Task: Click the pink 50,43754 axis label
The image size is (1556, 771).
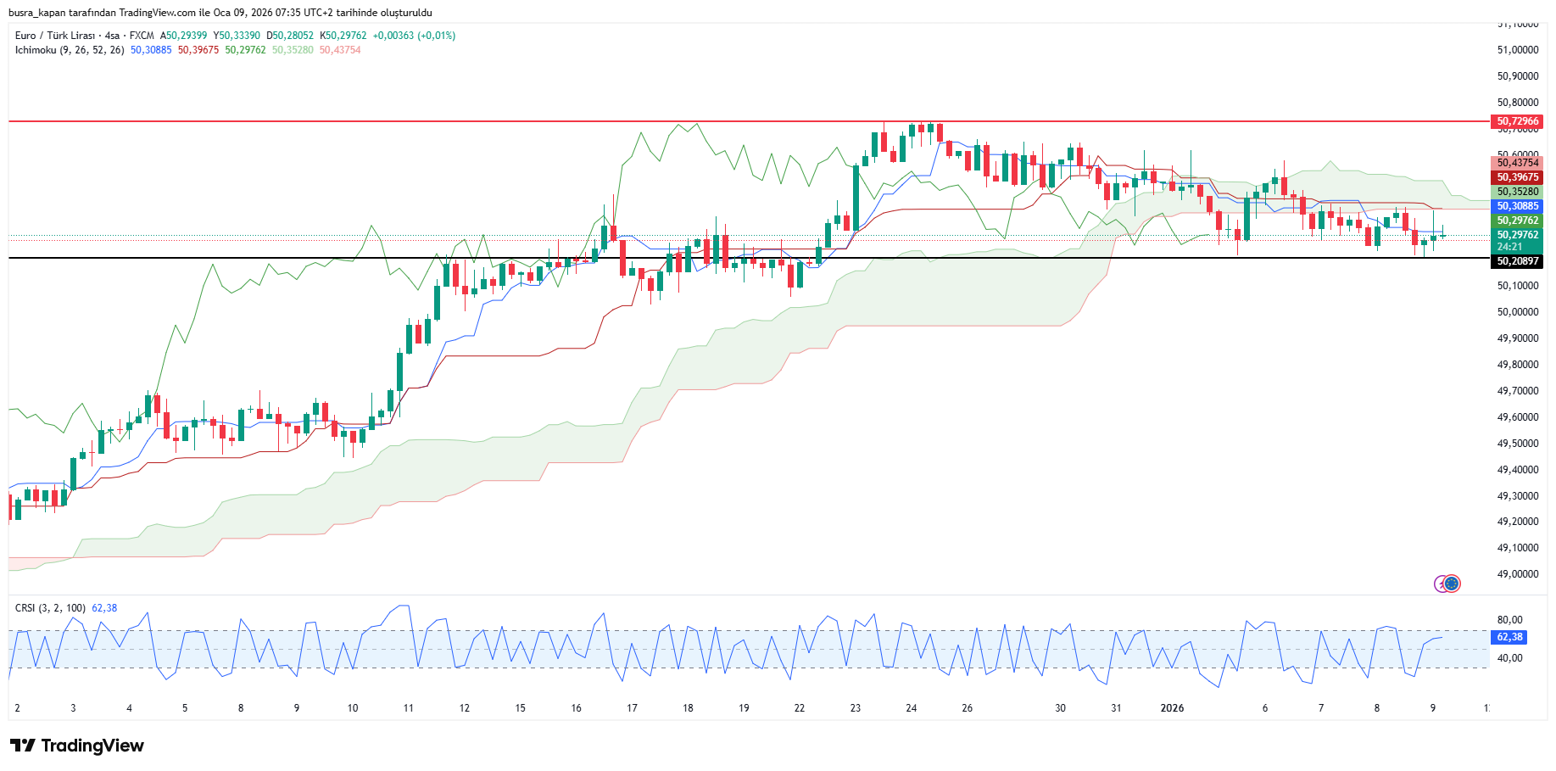Action: pos(1517,163)
